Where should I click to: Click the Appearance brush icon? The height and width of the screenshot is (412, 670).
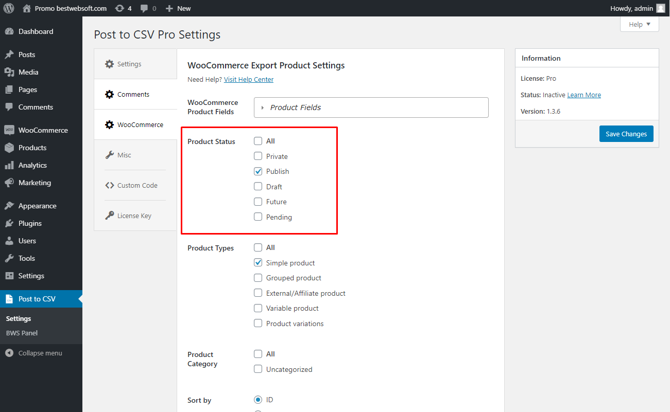[x=9, y=206]
